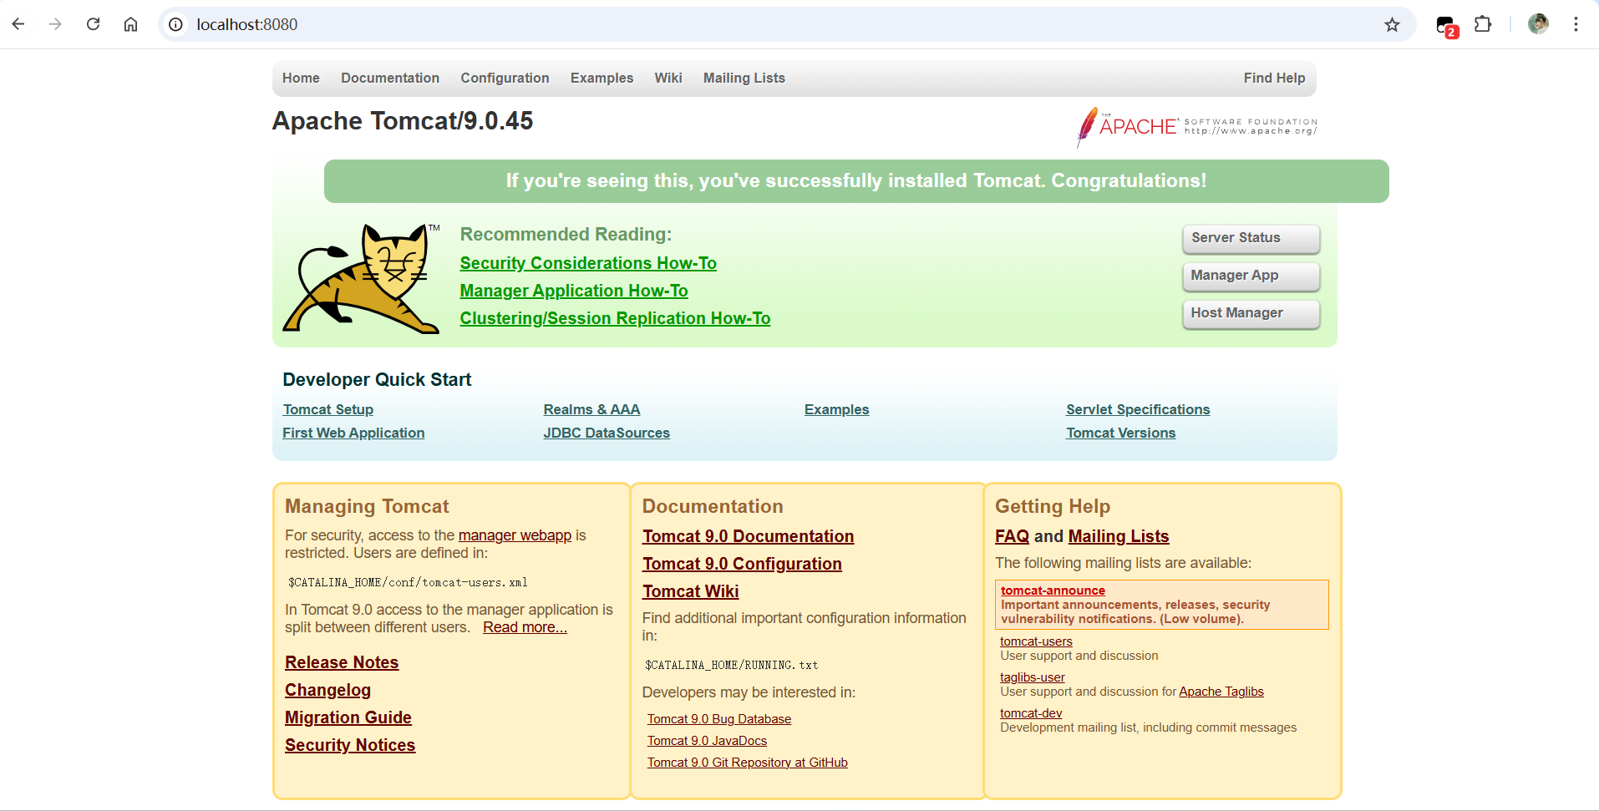This screenshot has height=811, width=1599.
Task: Click the Apache Tomcat/9.0.45 heading
Action: (403, 121)
